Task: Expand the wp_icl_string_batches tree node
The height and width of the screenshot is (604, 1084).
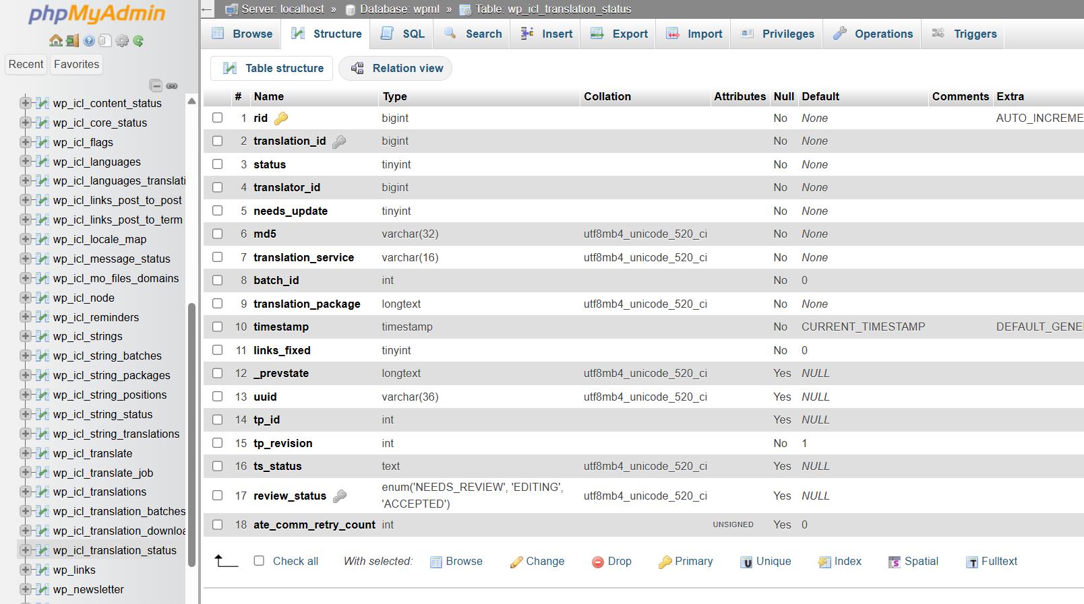Action: point(25,356)
